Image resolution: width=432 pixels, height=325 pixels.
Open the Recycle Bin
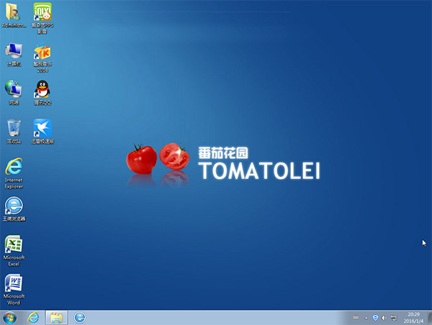click(x=14, y=128)
